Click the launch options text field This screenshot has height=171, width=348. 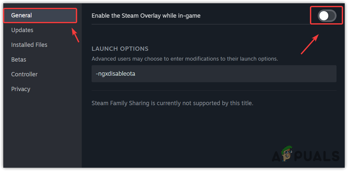(214, 74)
